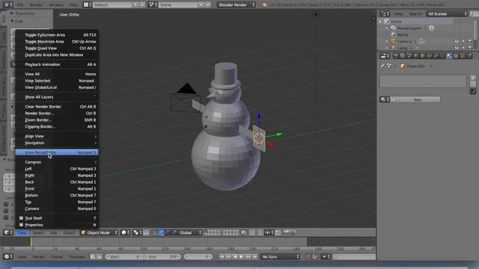This screenshot has height=269, width=479.
Task: Click the green current frame marker in the timeline
Action: tap(31, 242)
